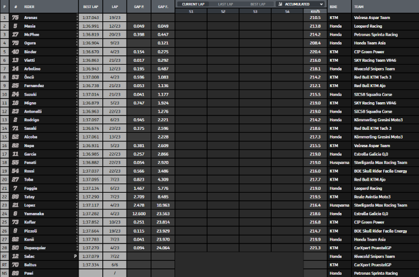The height and width of the screenshot is (277, 419).
Task: Click rider number 53 badge for Öncü
Action: [15, 77]
